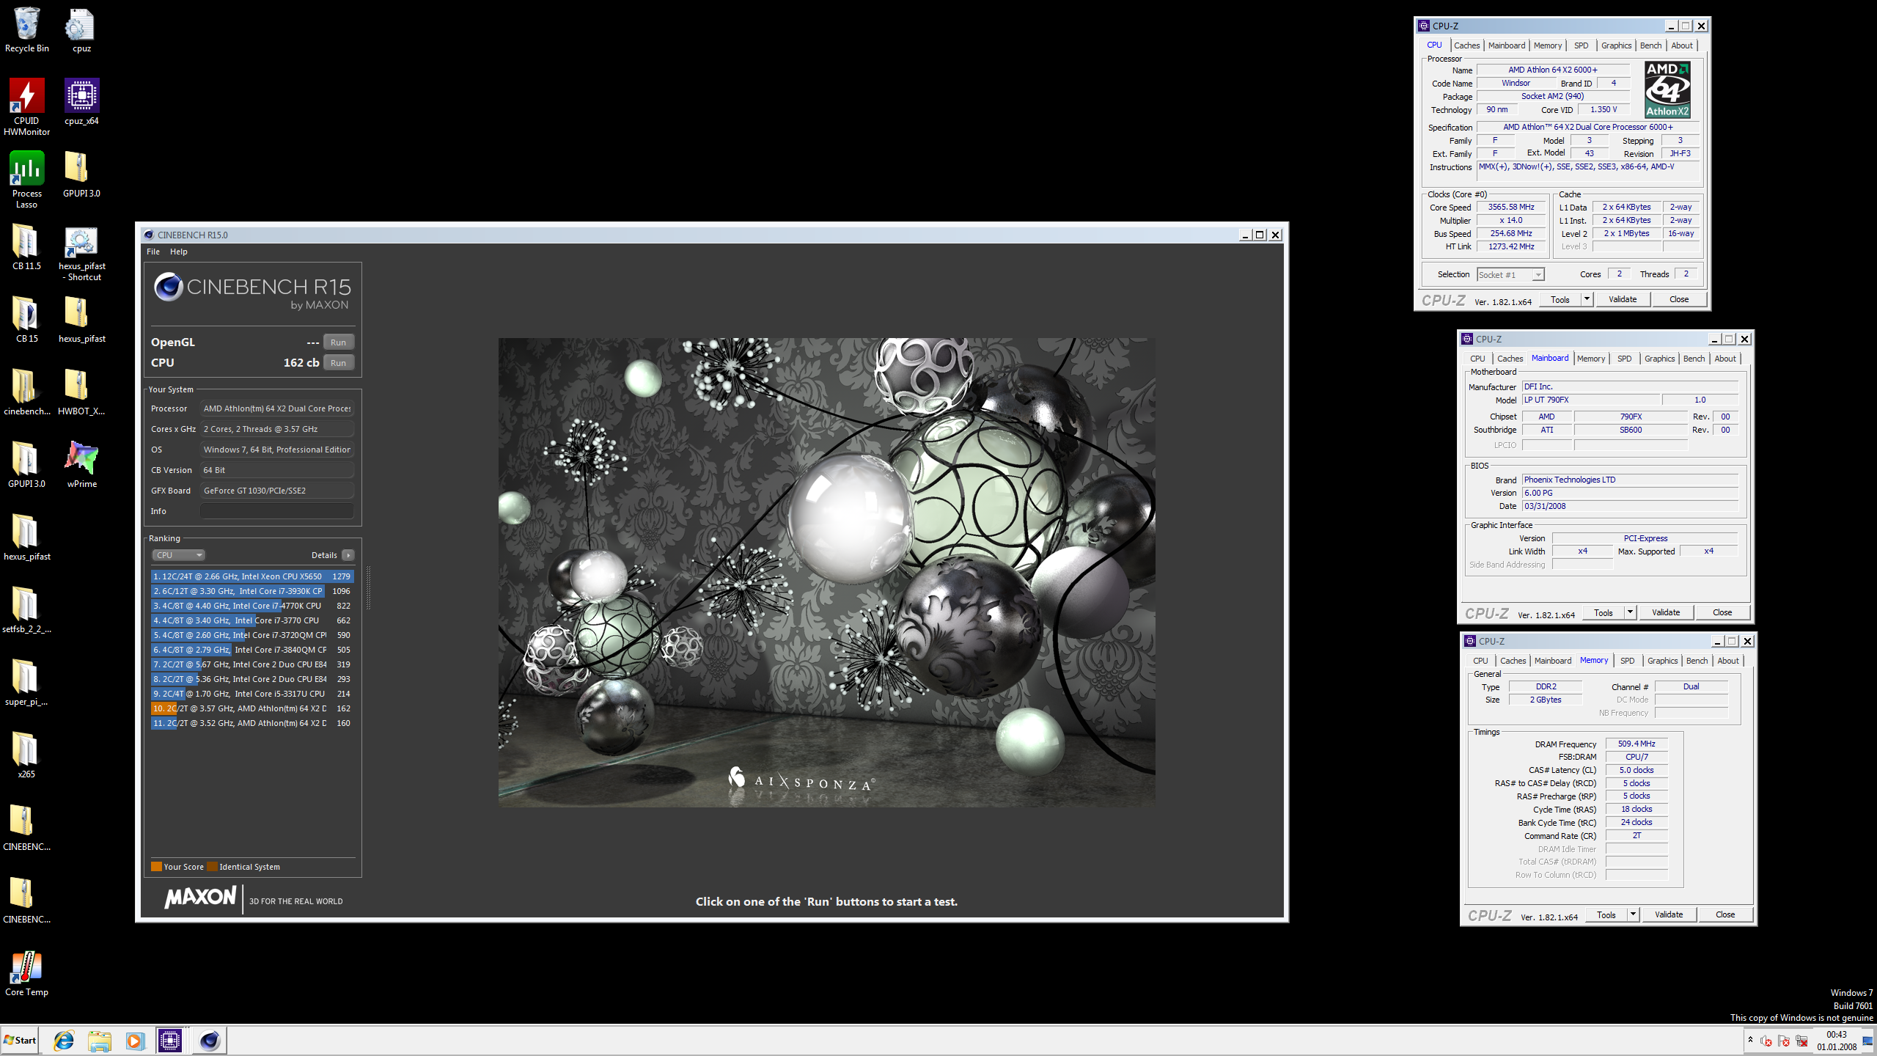This screenshot has height=1056, width=1877.
Task: Click Validate in top CPU-Z window
Action: click(1623, 299)
